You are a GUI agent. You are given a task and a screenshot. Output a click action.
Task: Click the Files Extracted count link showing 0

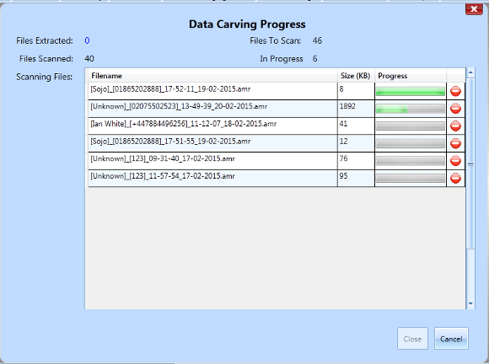click(87, 40)
